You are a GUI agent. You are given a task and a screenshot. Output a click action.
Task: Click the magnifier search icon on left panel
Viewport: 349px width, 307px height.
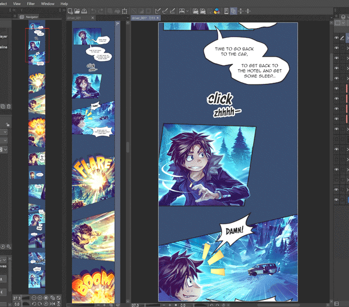click(x=9, y=246)
